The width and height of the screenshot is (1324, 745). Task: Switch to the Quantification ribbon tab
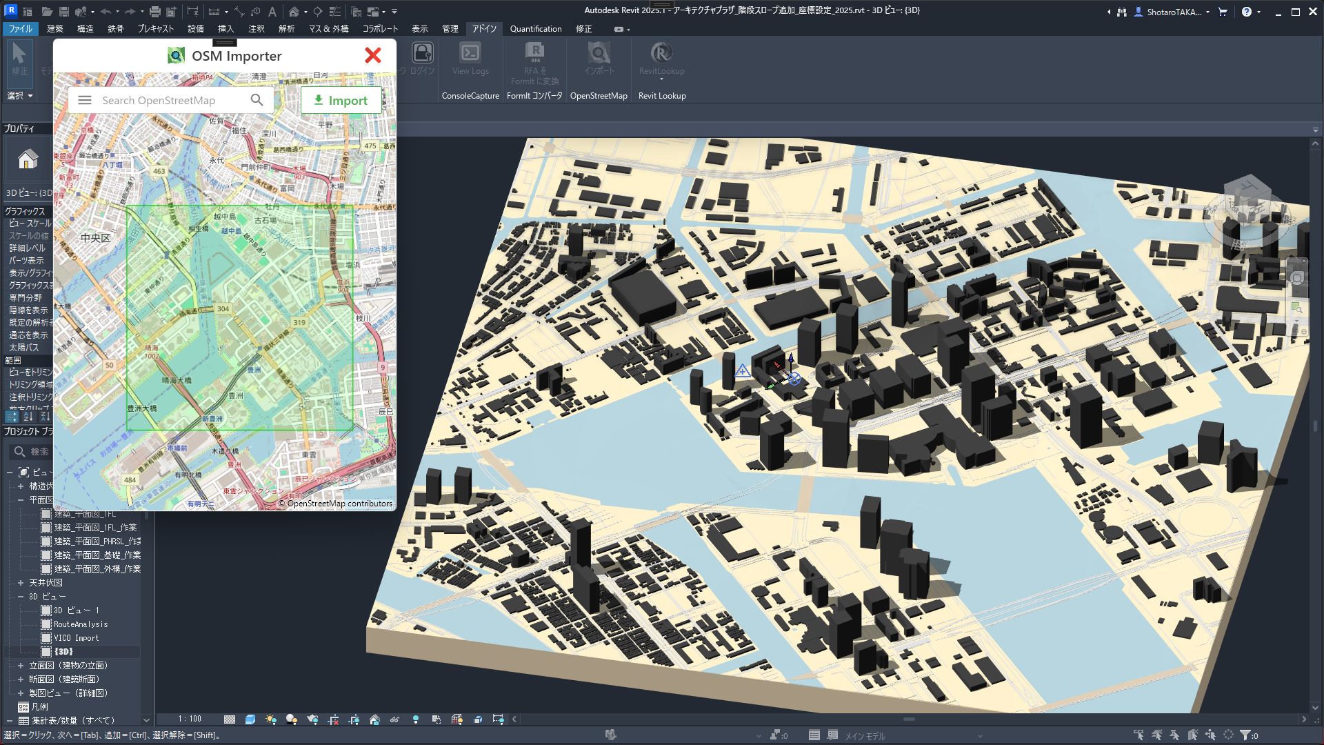click(x=536, y=29)
